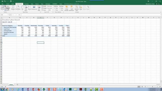Click the Windows Start button
The height and width of the screenshot is (91, 162).
[x=2, y=89]
